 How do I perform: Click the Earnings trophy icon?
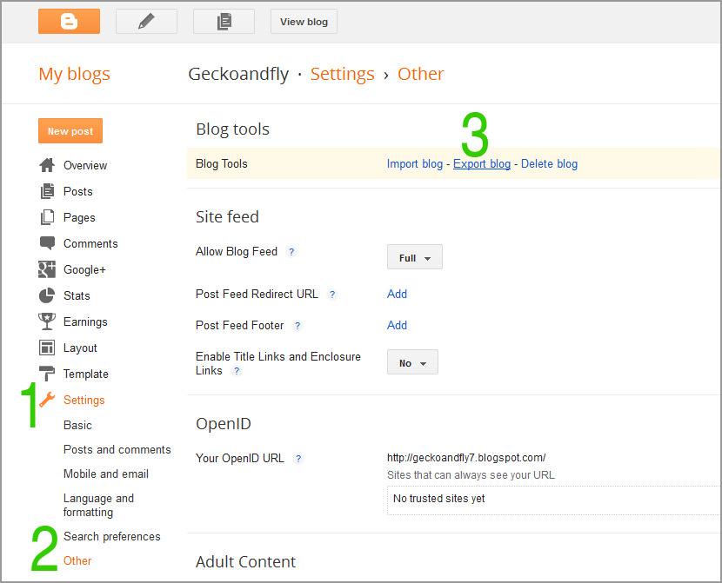[47, 321]
